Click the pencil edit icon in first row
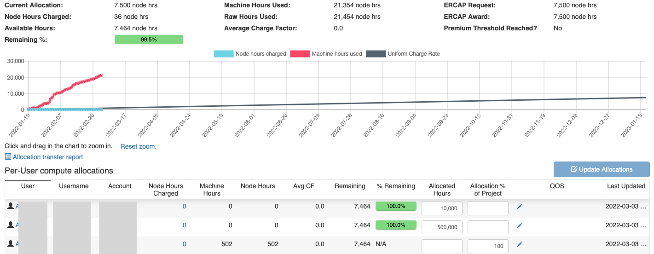 pos(520,207)
